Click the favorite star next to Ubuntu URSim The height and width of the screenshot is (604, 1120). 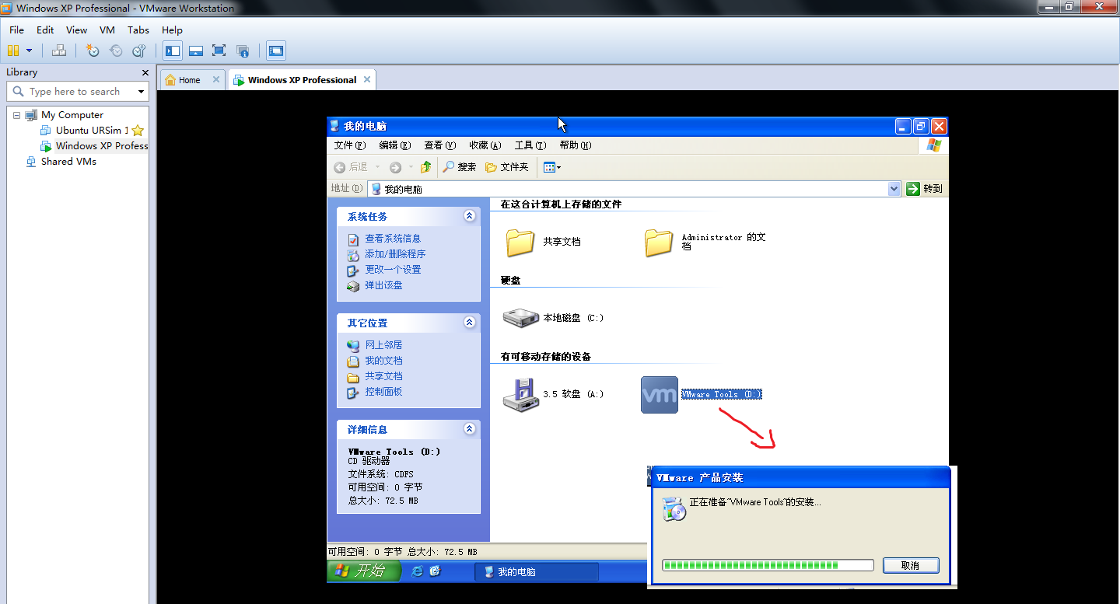point(138,131)
